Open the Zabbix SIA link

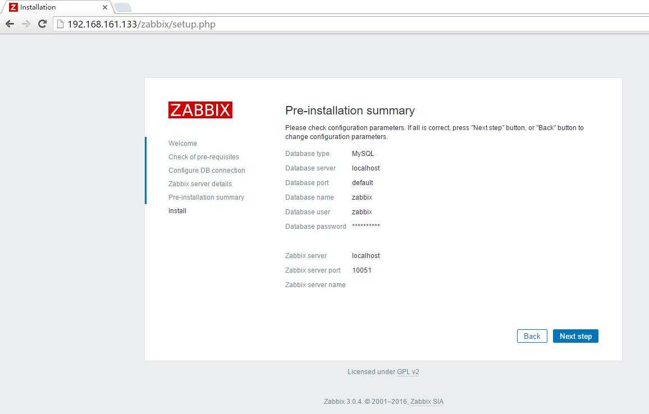coord(427,402)
